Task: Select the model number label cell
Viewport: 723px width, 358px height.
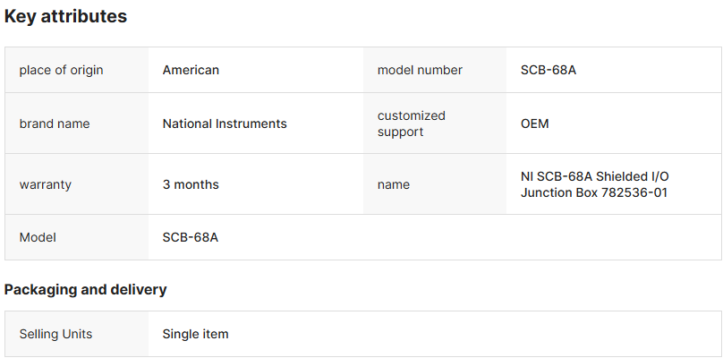Action: [x=420, y=70]
